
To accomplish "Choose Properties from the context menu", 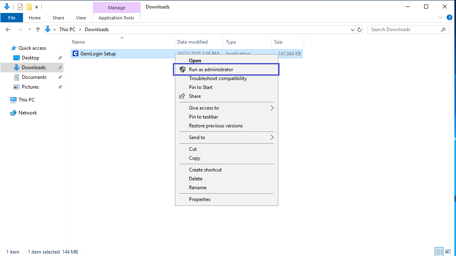I will [x=200, y=199].
